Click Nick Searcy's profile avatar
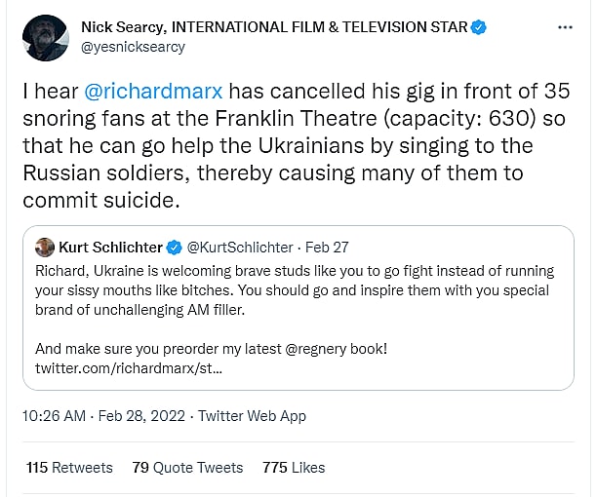597x497 pixels. (x=45, y=39)
